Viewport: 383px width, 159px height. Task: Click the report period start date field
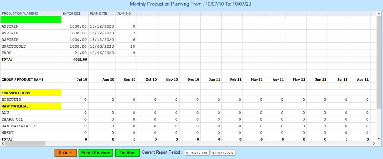pos(197,153)
